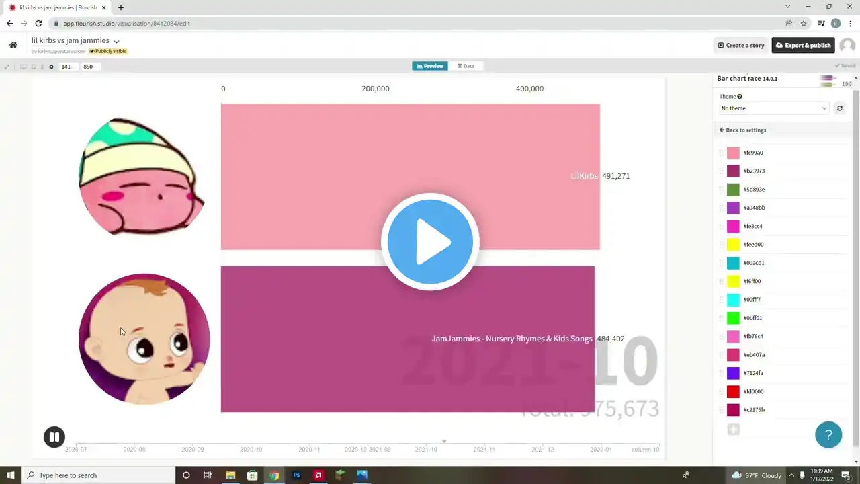Open the project title dropdown arrow
860x484 pixels.
[116, 42]
